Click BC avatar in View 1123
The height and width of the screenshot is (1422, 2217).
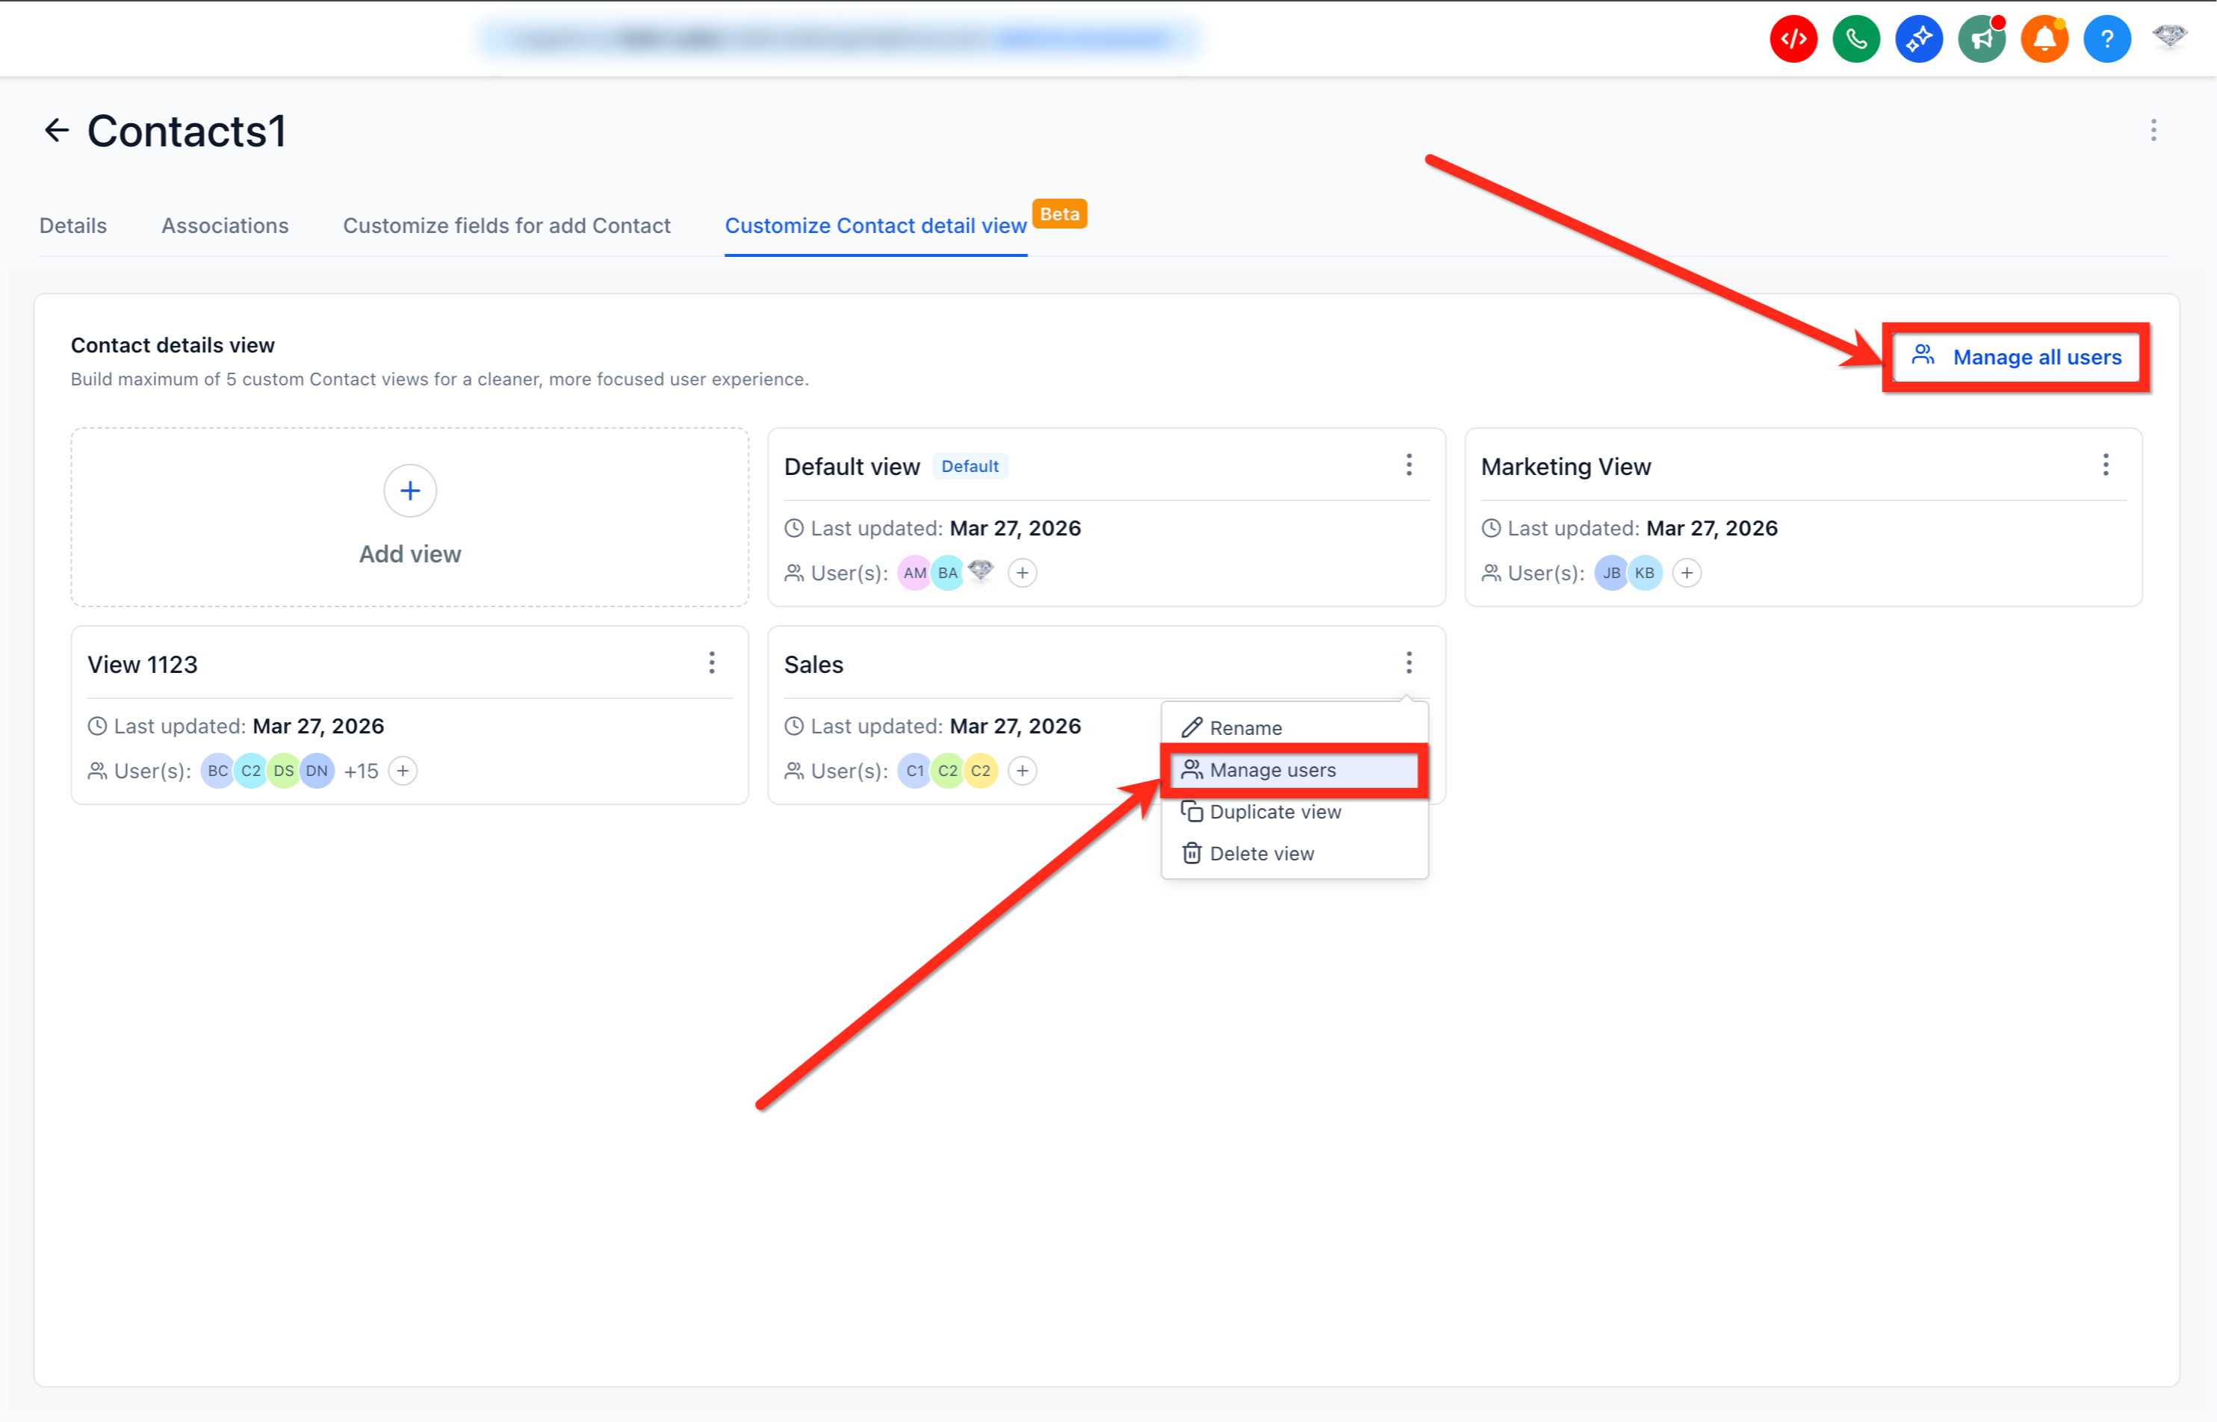(217, 771)
